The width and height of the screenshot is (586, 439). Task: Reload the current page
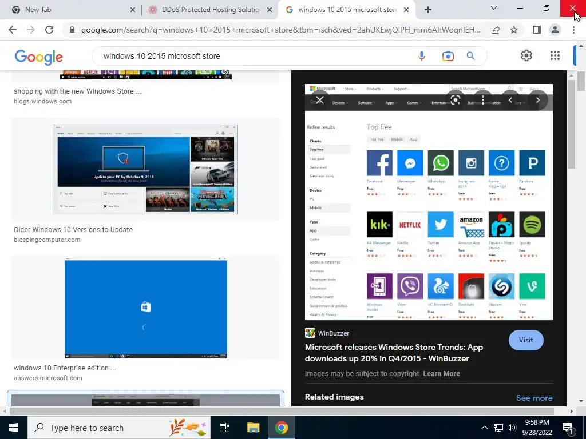tap(49, 30)
